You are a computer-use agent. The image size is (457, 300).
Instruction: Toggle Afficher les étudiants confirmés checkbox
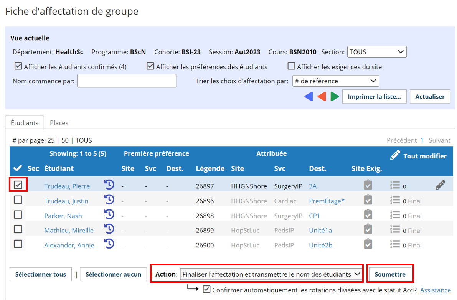pyautogui.click(x=18, y=66)
